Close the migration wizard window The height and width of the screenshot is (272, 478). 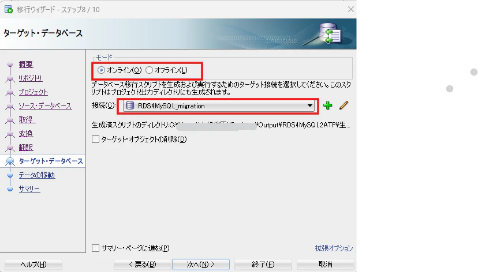(x=351, y=9)
